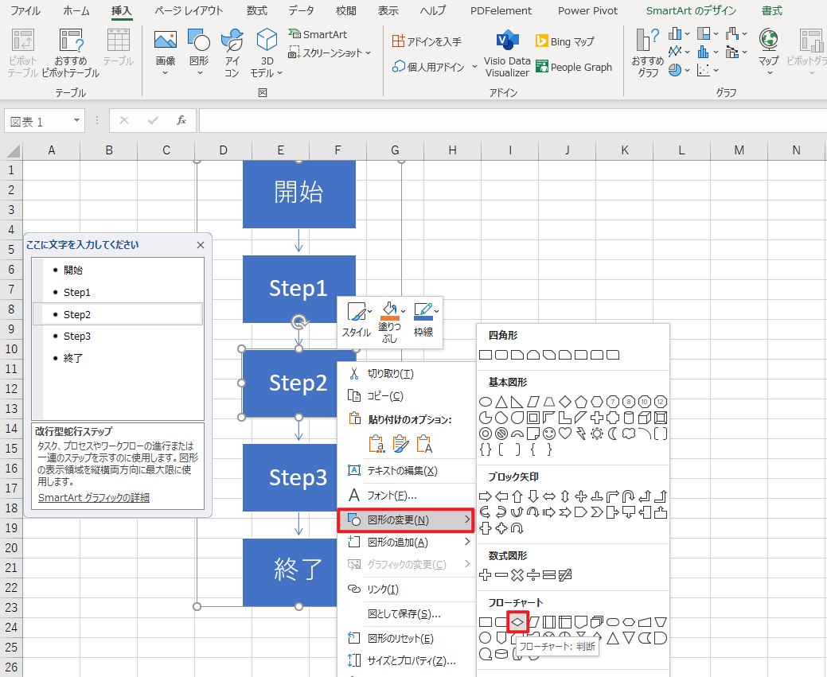Open the Data (データ) tab

(x=301, y=10)
